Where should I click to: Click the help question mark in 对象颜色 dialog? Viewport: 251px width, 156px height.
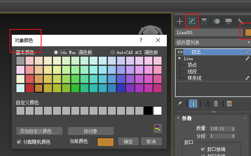[141, 40]
